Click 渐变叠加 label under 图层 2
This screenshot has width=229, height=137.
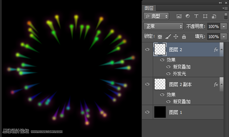click(x=181, y=67)
